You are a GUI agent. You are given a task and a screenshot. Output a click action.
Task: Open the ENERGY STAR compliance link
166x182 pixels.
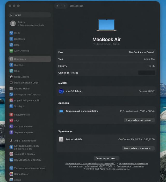(91, 166)
